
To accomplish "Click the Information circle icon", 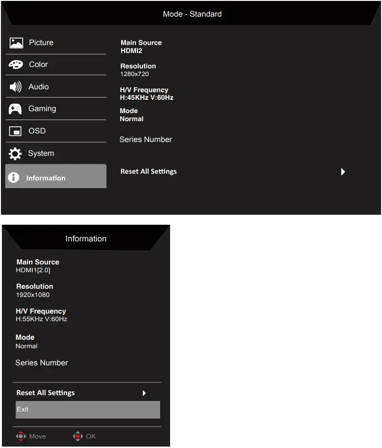I will tap(13, 177).
